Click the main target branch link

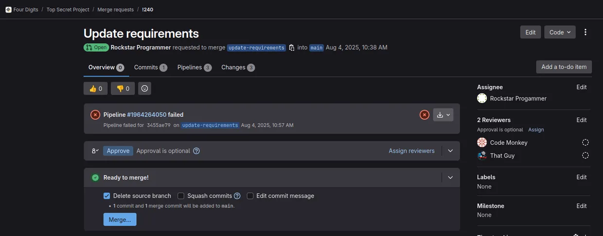(x=317, y=47)
